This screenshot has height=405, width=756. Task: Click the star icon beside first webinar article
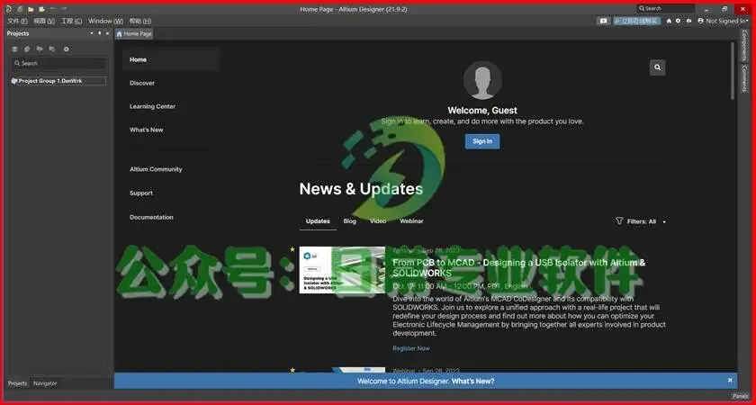292,249
